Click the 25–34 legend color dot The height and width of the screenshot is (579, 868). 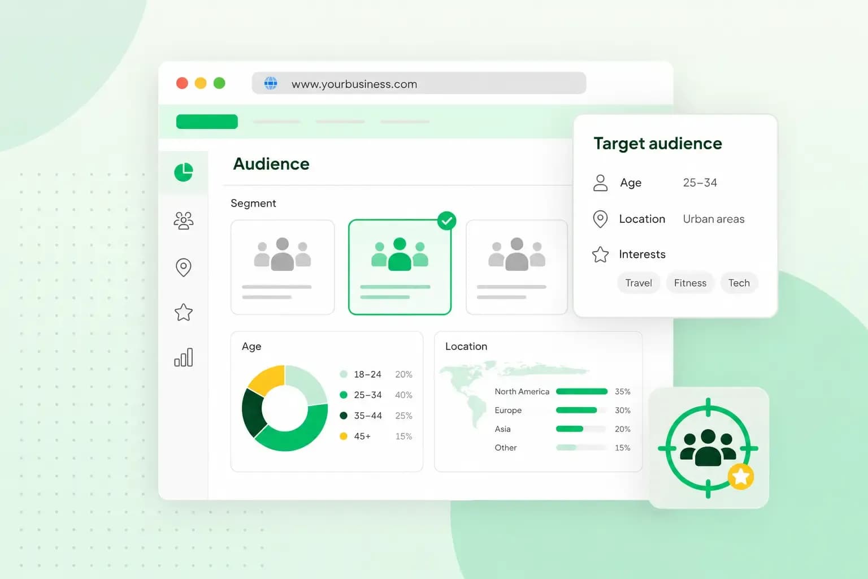[x=344, y=395]
